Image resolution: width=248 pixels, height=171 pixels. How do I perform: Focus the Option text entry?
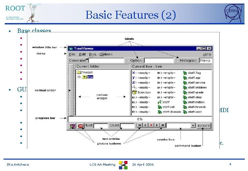tap(159, 60)
